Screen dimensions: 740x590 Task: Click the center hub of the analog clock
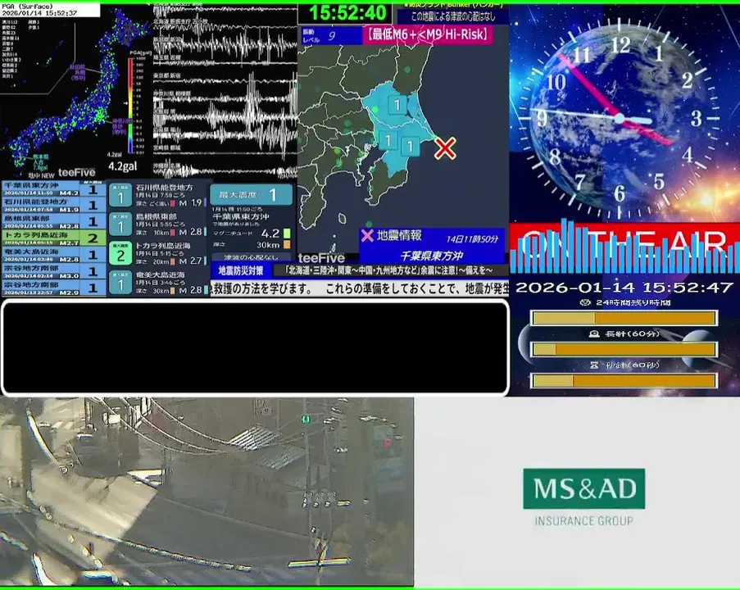tap(620, 118)
